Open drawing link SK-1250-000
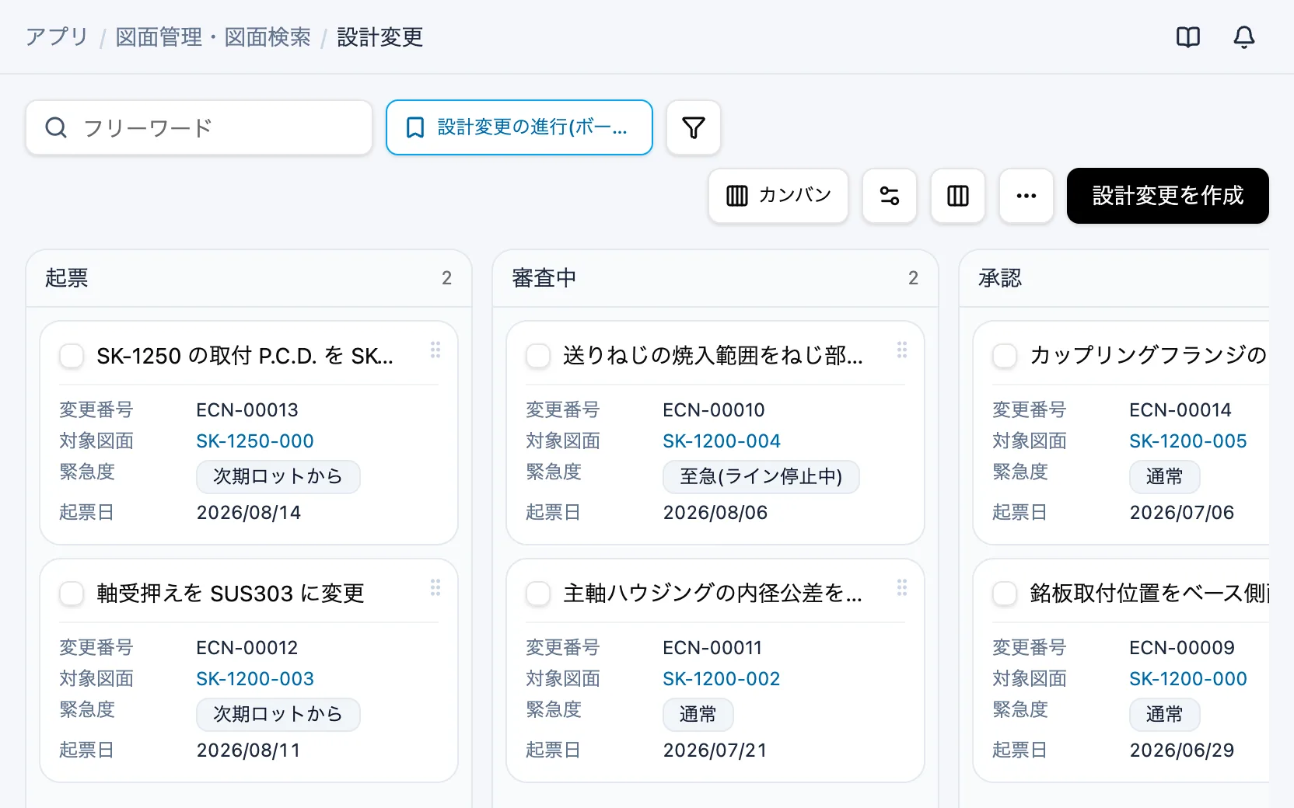 255,441
